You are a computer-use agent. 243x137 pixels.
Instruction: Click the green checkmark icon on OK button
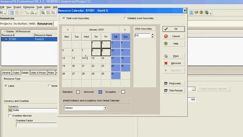click(166, 29)
